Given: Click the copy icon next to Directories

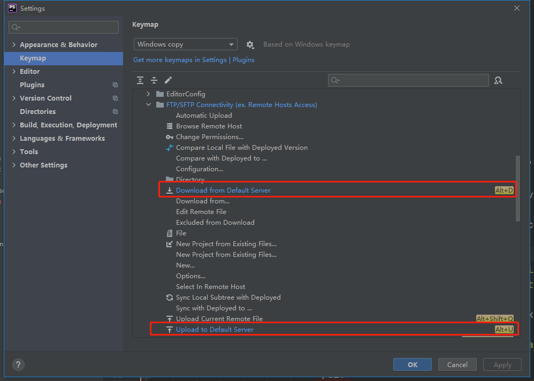Looking at the screenshot, I should 115,112.
